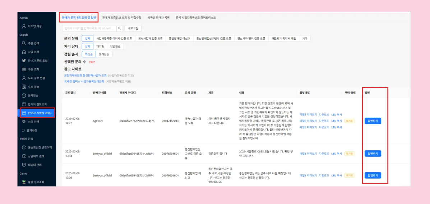Open 상품 검색 diamond menu item
This screenshot has height=204, width=430.
[x=33, y=122]
